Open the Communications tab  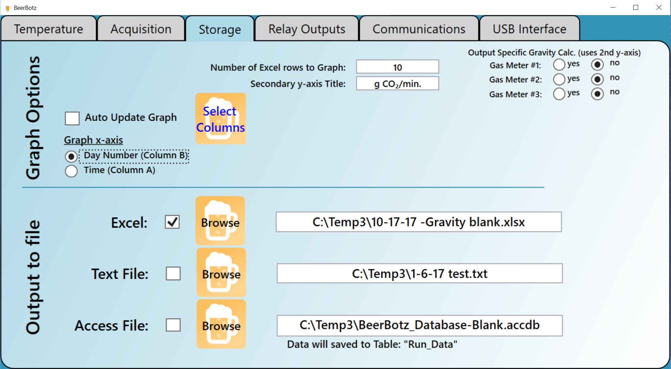click(x=419, y=29)
